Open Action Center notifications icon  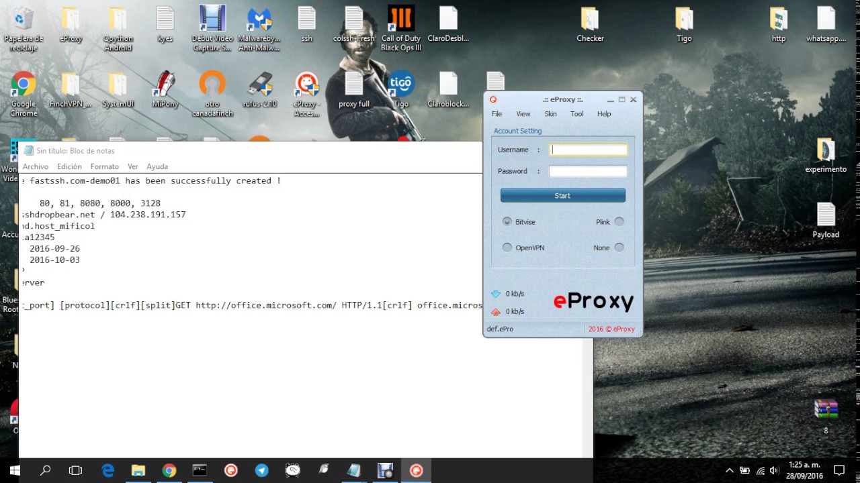[838, 470]
